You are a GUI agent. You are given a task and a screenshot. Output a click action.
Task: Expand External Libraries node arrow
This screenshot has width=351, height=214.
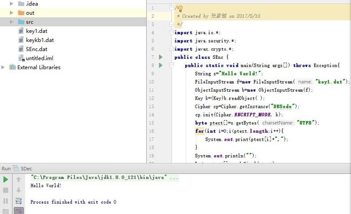tap(3, 67)
